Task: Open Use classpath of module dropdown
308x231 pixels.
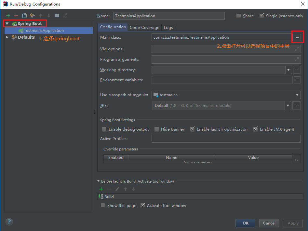Action: click(x=297, y=95)
